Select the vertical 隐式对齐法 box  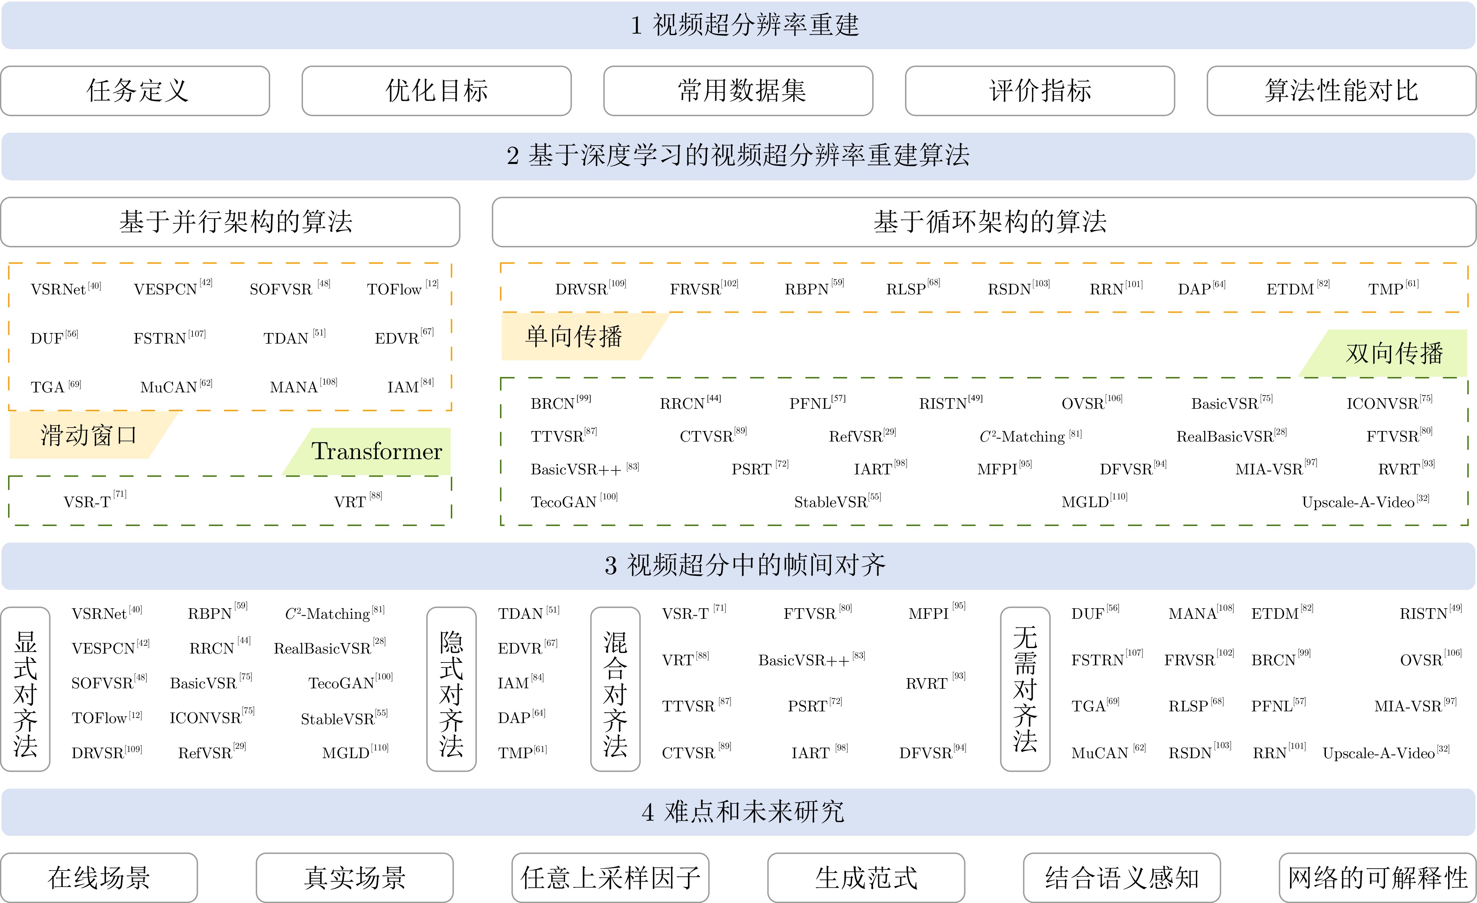[451, 689]
